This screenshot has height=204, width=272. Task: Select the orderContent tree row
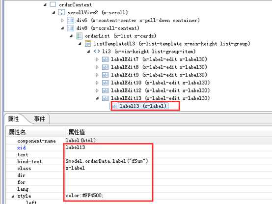click(75, 4)
